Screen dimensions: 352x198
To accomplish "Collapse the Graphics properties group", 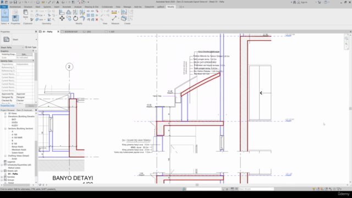I will (x=33, y=51).
